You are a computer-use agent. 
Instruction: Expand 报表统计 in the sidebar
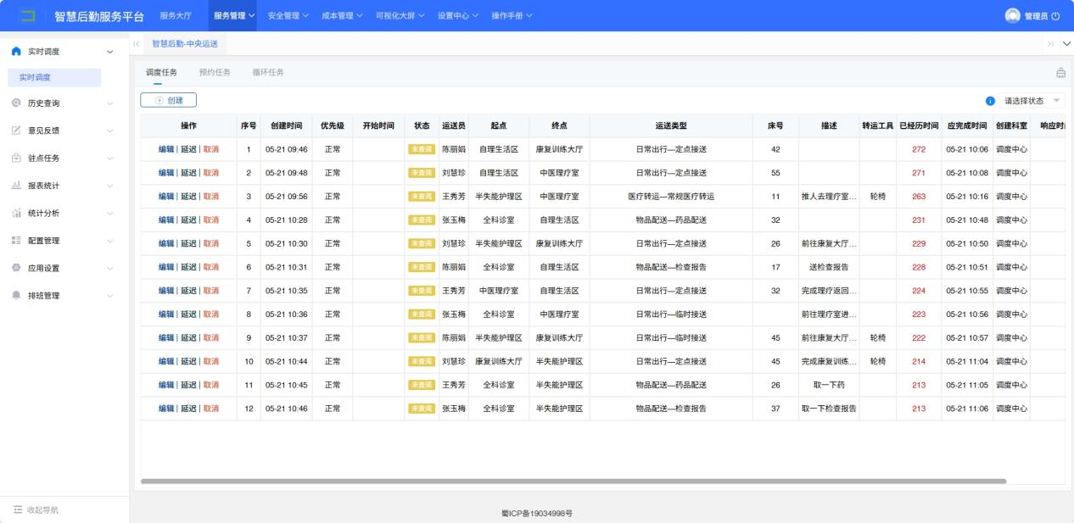tap(110, 186)
